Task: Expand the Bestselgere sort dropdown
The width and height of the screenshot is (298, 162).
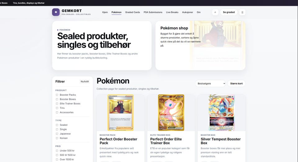Action: 210,83
